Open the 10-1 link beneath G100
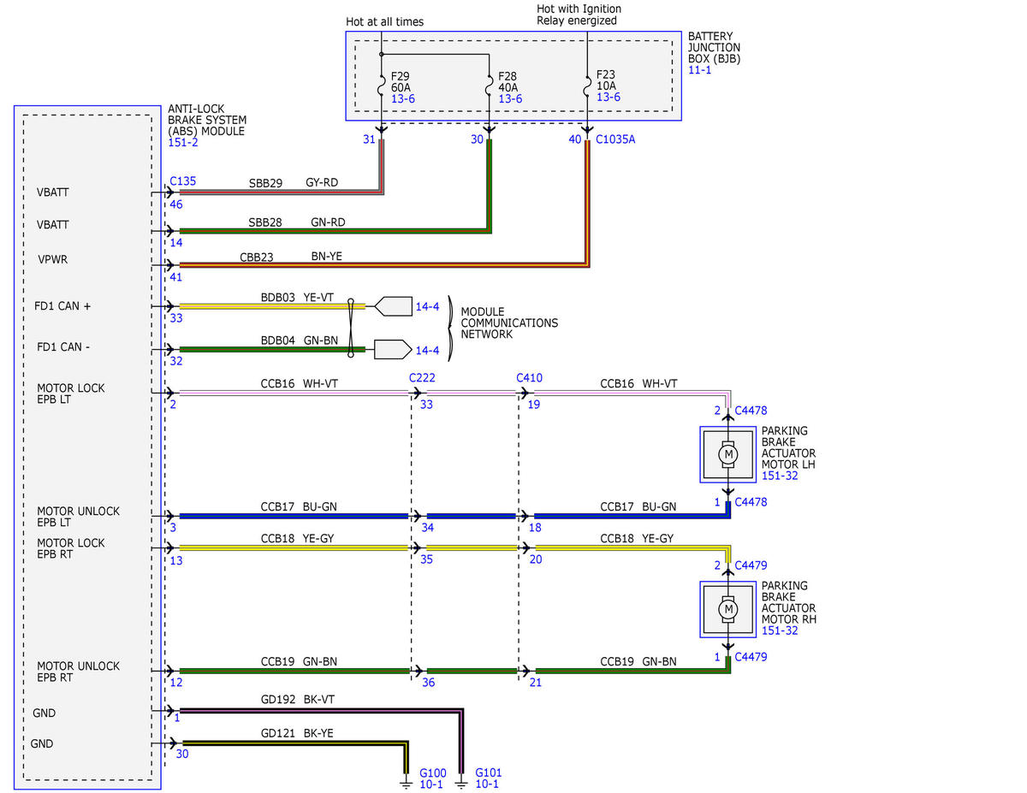The width and height of the screenshot is (1027, 793). click(x=430, y=784)
